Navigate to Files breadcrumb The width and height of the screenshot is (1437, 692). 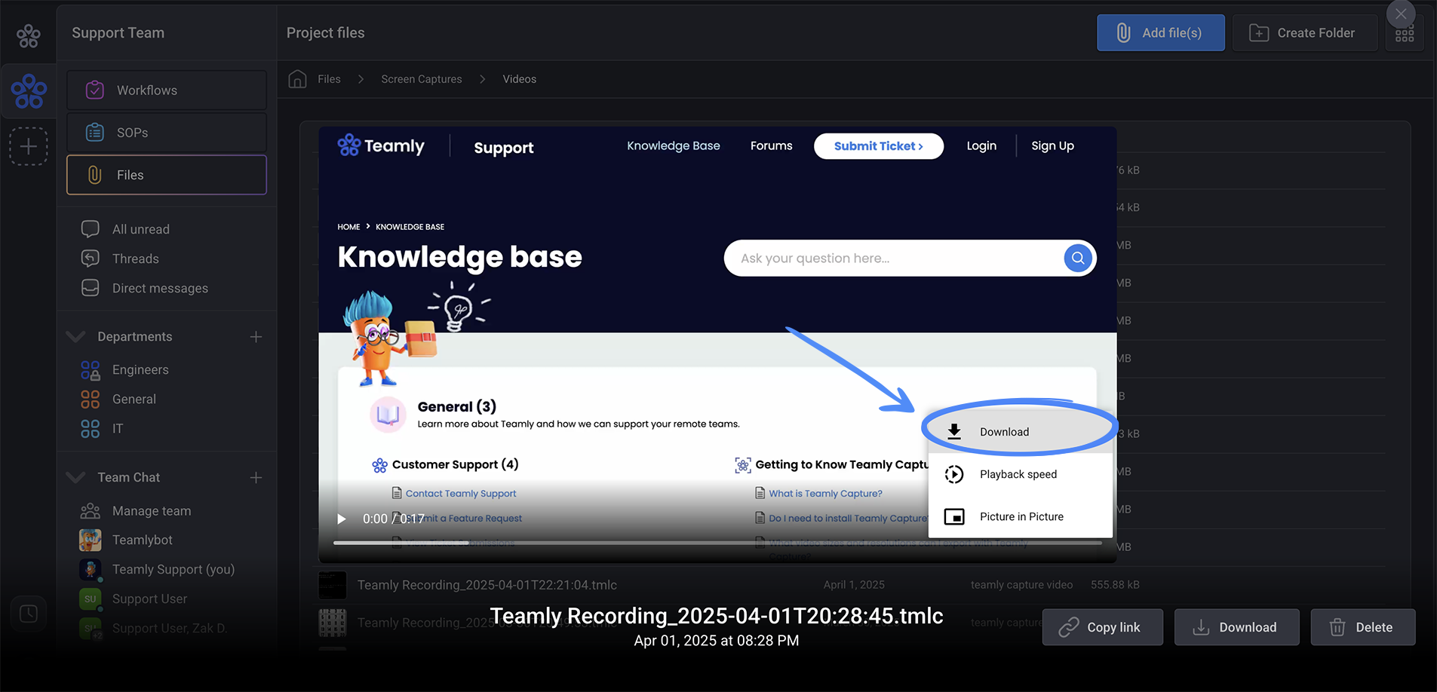pyautogui.click(x=329, y=79)
